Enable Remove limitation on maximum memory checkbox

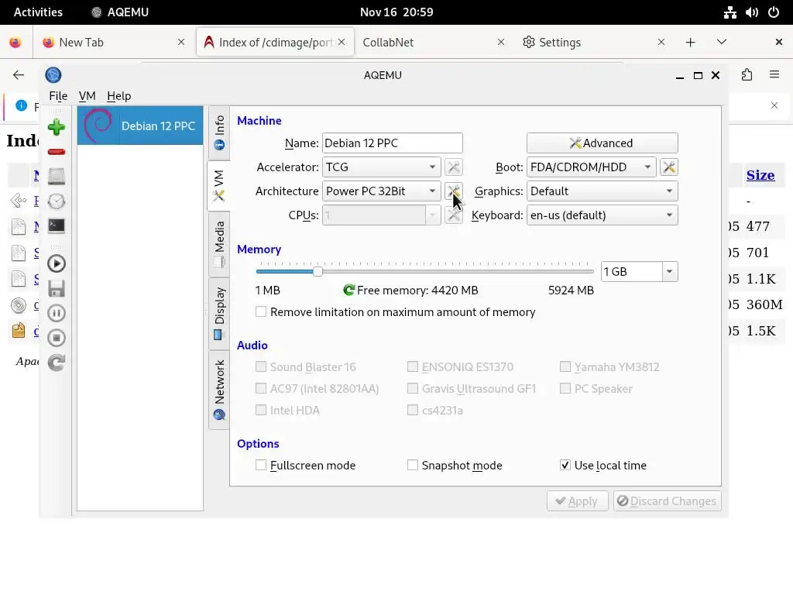coord(261,311)
